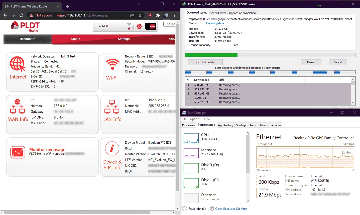Open the SMS tab on router page
Image resolution: width=360 pixels, height=215 pixels.
(x=172, y=39)
